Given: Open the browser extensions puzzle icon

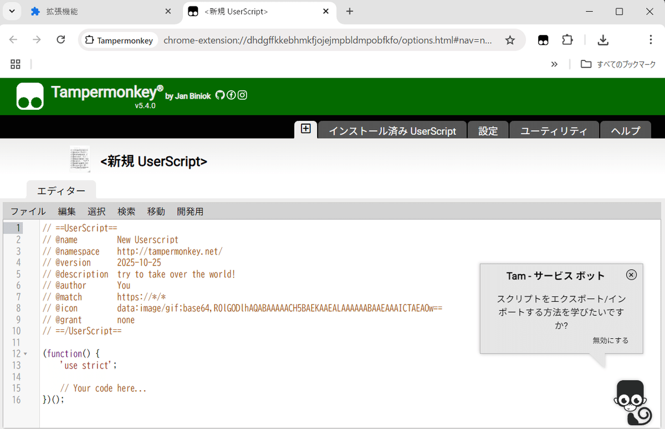Looking at the screenshot, I should (x=567, y=40).
